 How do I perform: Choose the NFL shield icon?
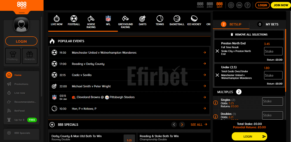tap(108, 19)
